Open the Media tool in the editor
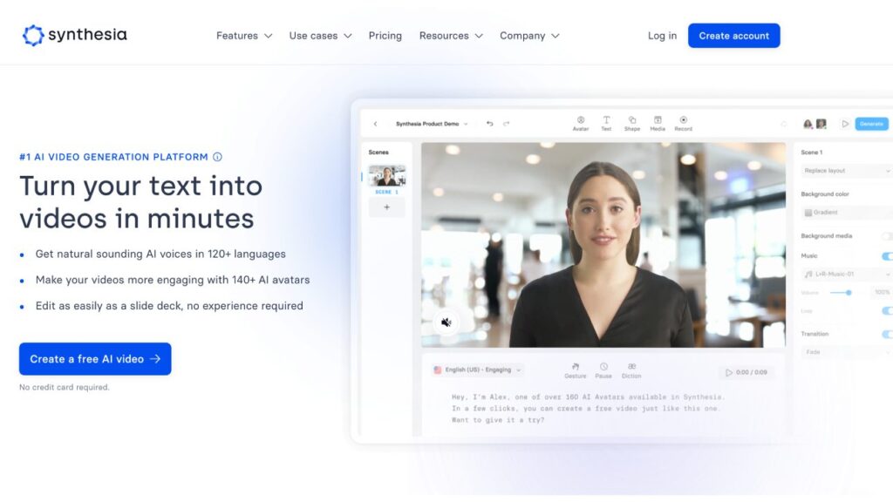Viewport: 893px width, 502px height. (658, 124)
